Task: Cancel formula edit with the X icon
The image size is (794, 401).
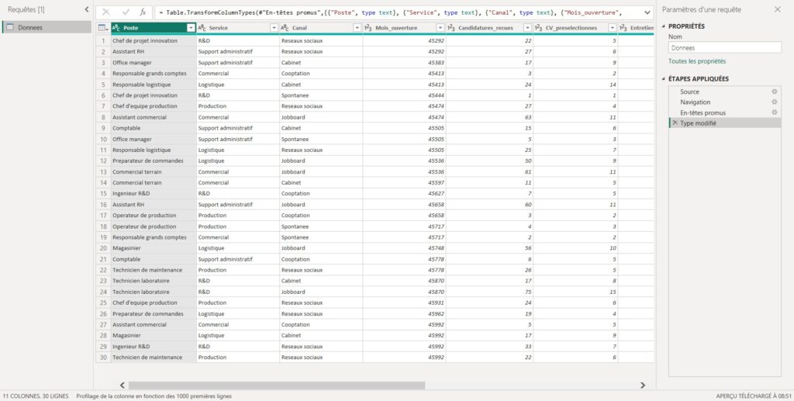Action: pyautogui.click(x=105, y=12)
